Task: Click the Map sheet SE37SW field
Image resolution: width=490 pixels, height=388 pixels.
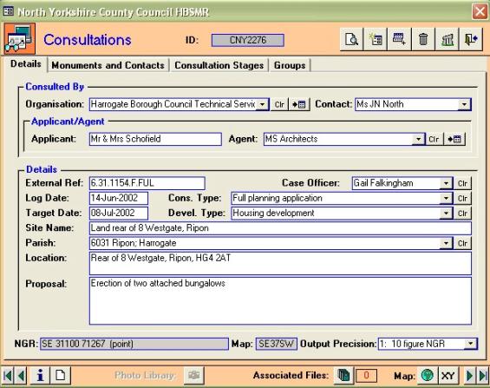Action: coord(277,344)
